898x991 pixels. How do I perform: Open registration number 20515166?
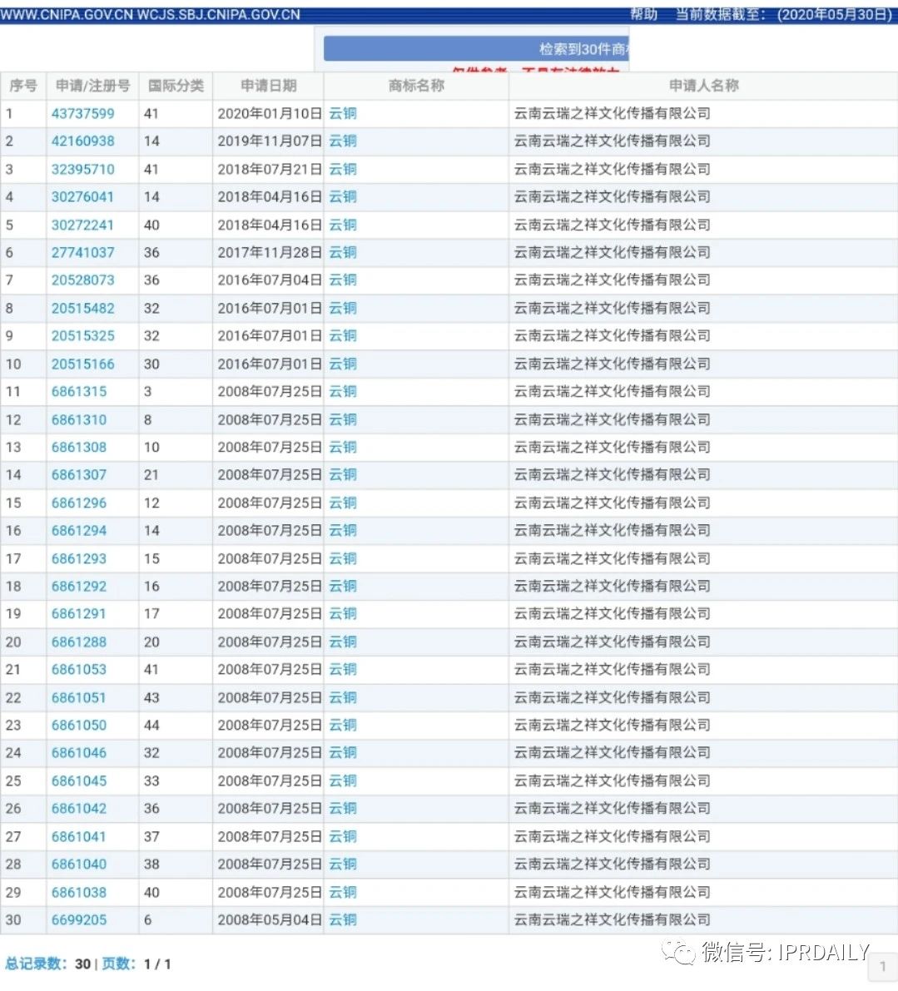pyautogui.click(x=82, y=364)
